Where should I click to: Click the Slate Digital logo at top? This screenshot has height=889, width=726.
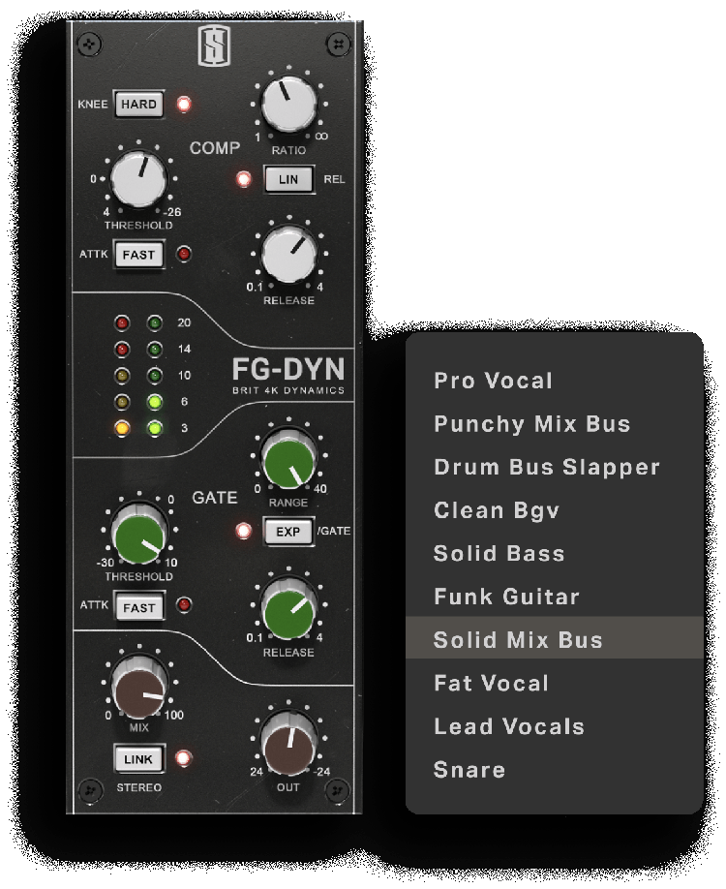(214, 46)
